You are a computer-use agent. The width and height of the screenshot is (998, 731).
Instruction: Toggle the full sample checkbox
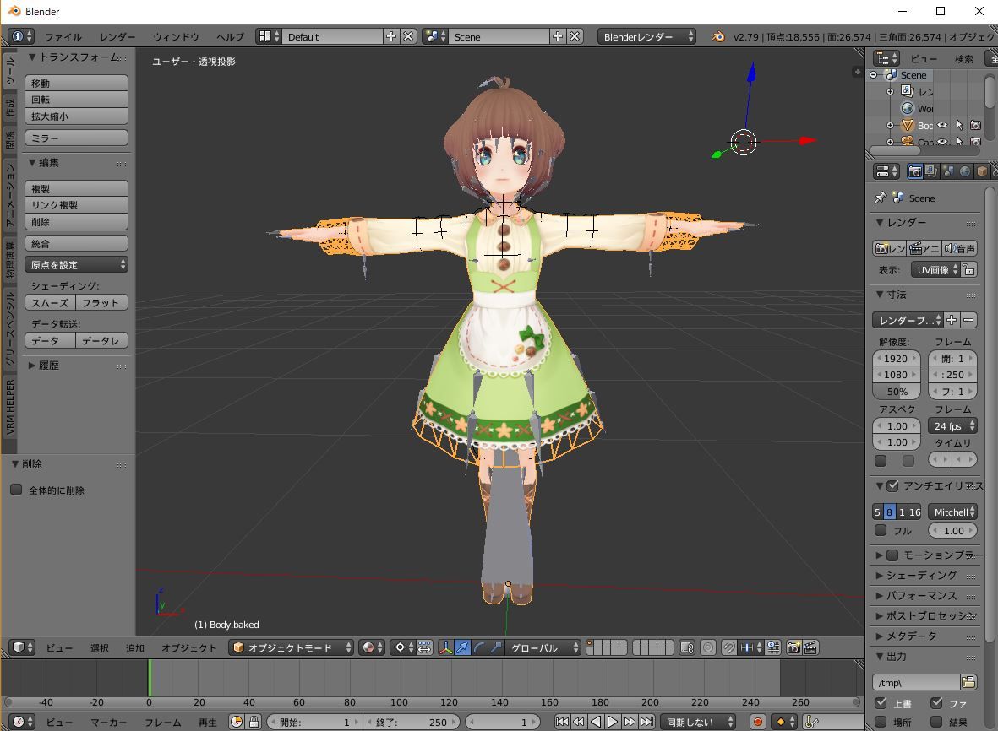(x=881, y=530)
